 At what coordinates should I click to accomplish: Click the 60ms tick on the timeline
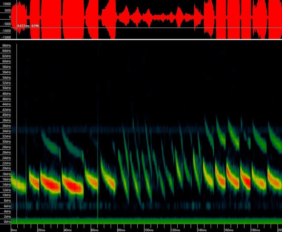pos(94,229)
